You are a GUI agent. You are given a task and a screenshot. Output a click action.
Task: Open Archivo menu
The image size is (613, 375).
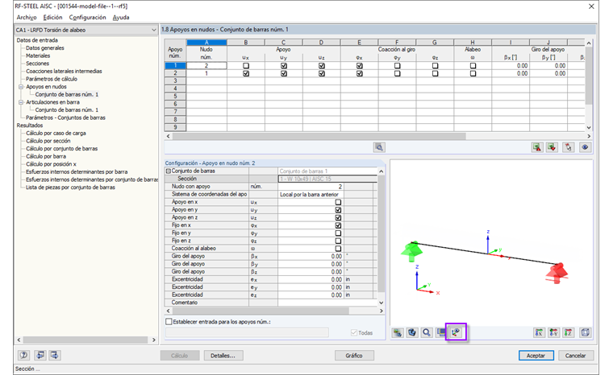(27, 17)
